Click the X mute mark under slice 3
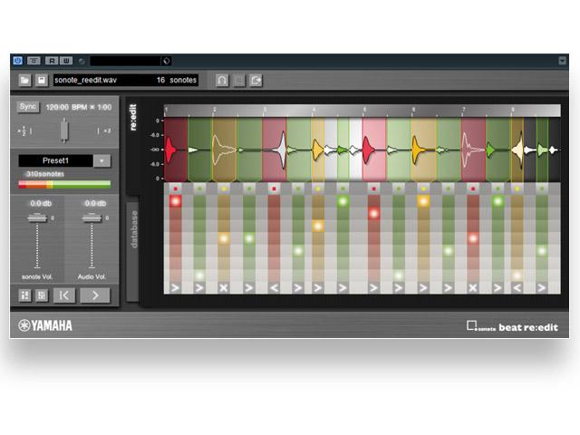580x435 pixels. pyautogui.click(x=224, y=288)
